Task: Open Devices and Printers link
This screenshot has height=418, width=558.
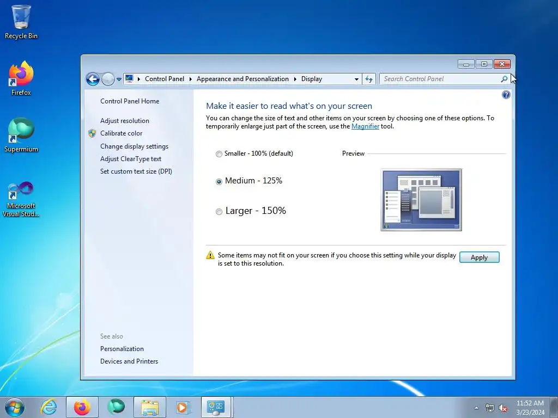Action: click(129, 361)
